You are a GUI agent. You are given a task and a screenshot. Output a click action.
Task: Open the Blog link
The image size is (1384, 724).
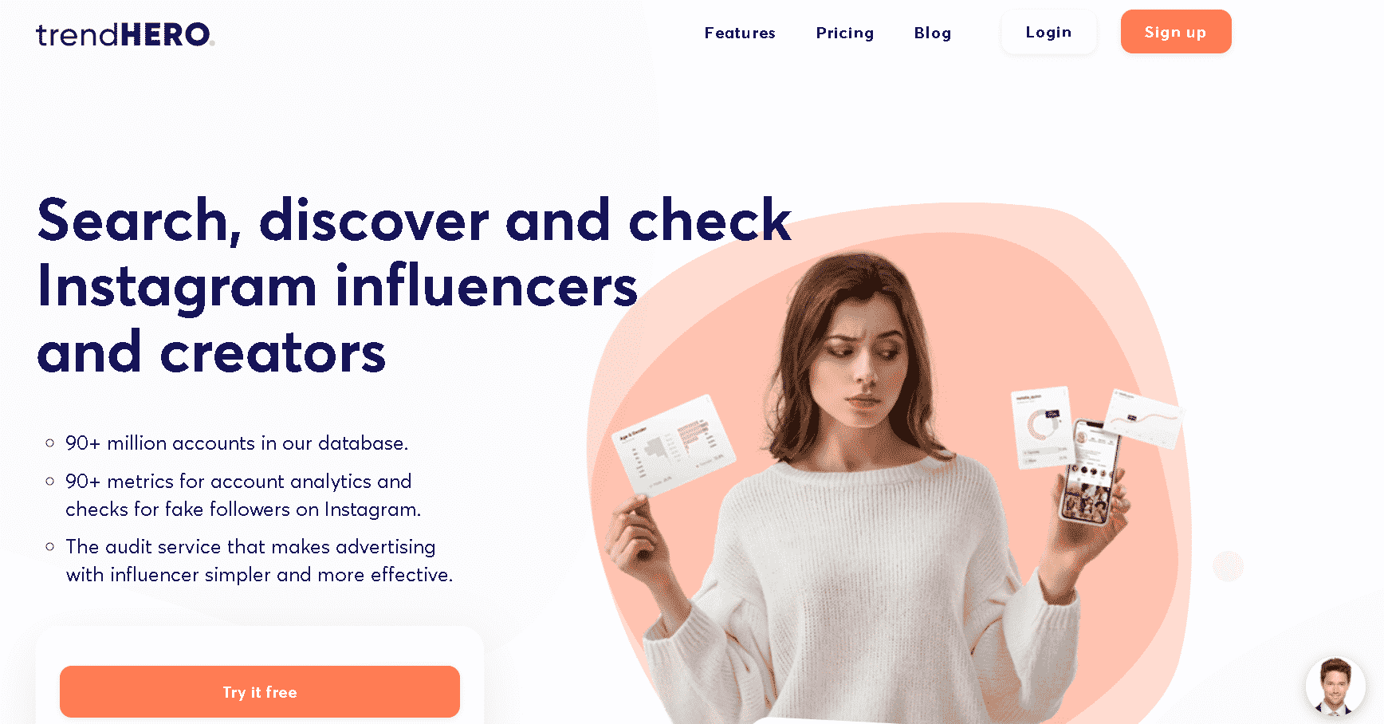click(x=933, y=33)
